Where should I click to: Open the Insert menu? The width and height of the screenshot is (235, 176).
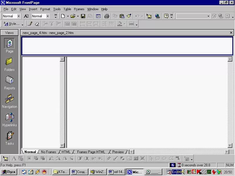(33, 9)
